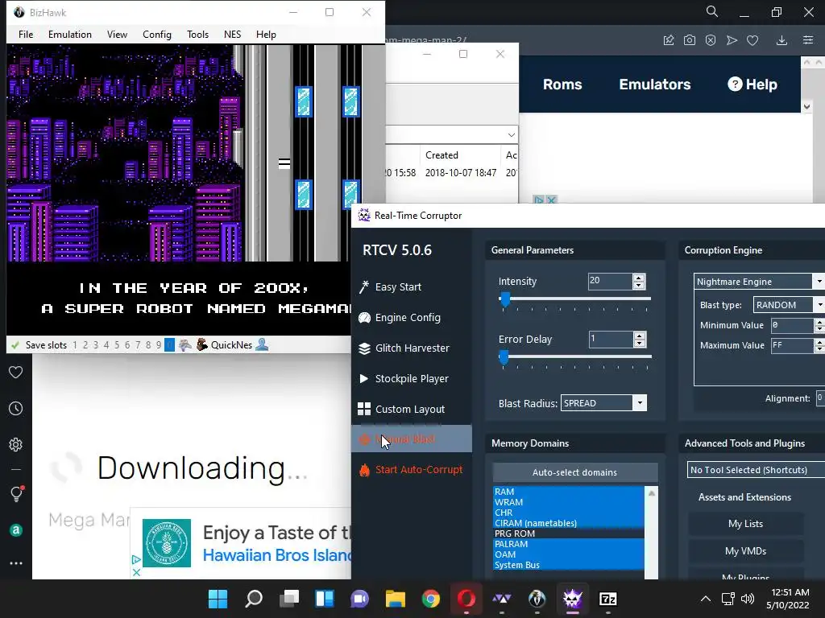825x618 pixels.
Task: Open the browser downloads icon
Action: coord(781,40)
